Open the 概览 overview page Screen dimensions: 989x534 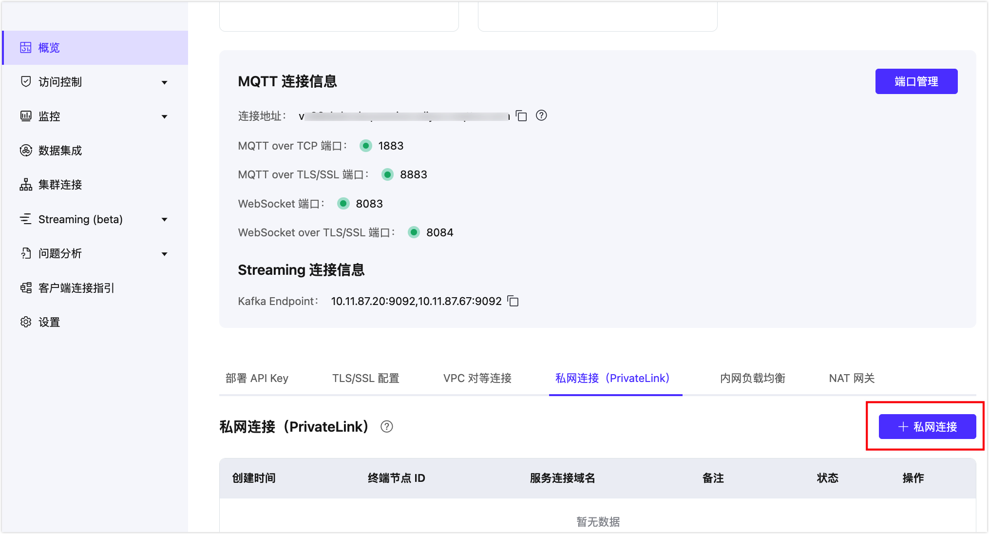pos(95,48)
